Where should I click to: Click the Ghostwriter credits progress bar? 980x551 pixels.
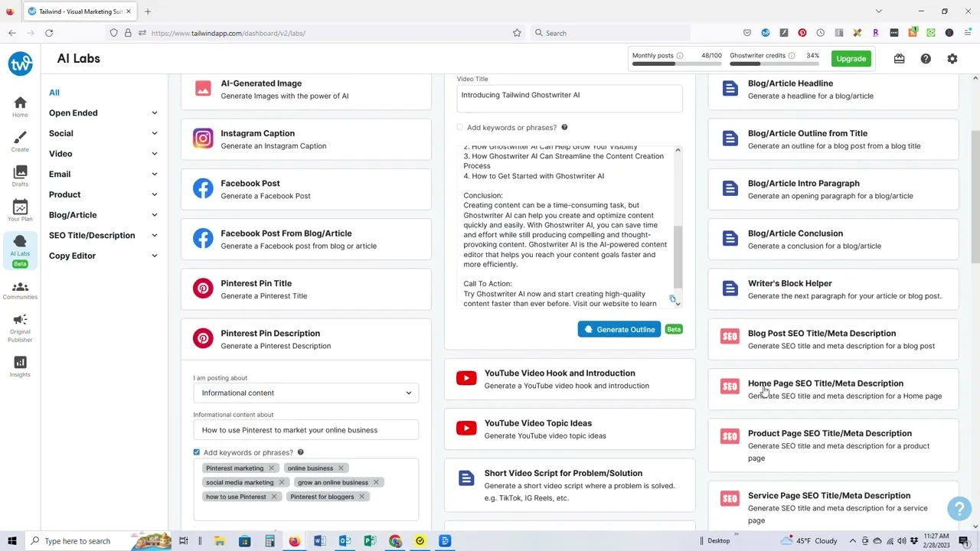tap(774, 65)
